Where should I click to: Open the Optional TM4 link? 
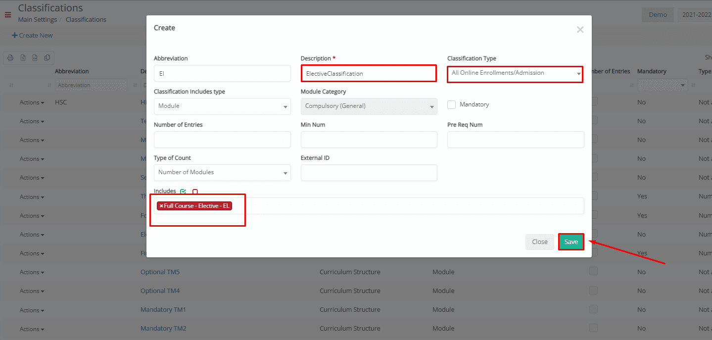[x=160, y=291]
